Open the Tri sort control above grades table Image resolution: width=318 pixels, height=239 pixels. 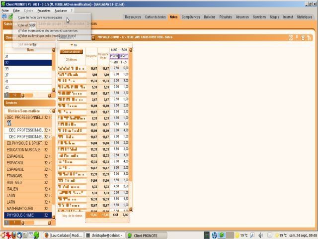point(74,45)
